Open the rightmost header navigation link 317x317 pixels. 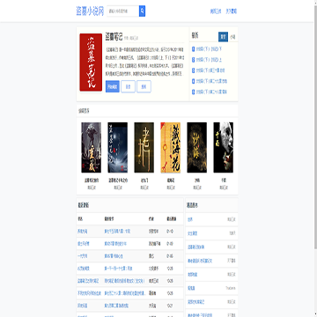[x=232, y=11]
